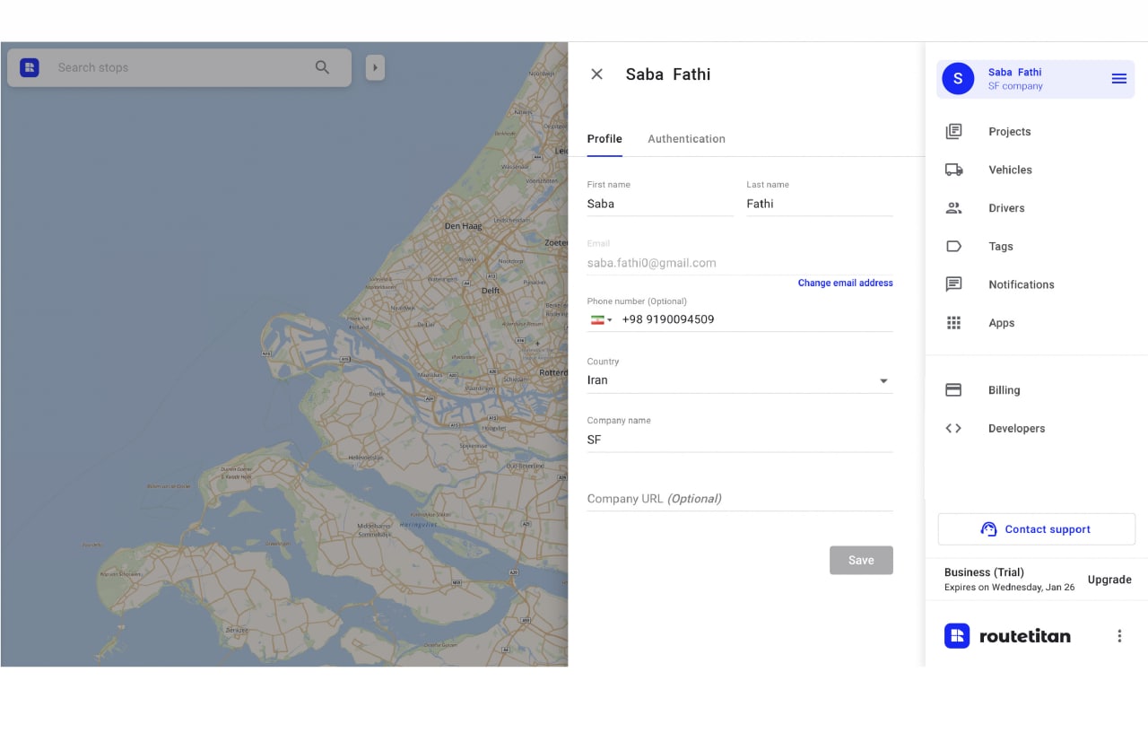
Task: Click the Notifications message icon
Action: click(953, 284)
